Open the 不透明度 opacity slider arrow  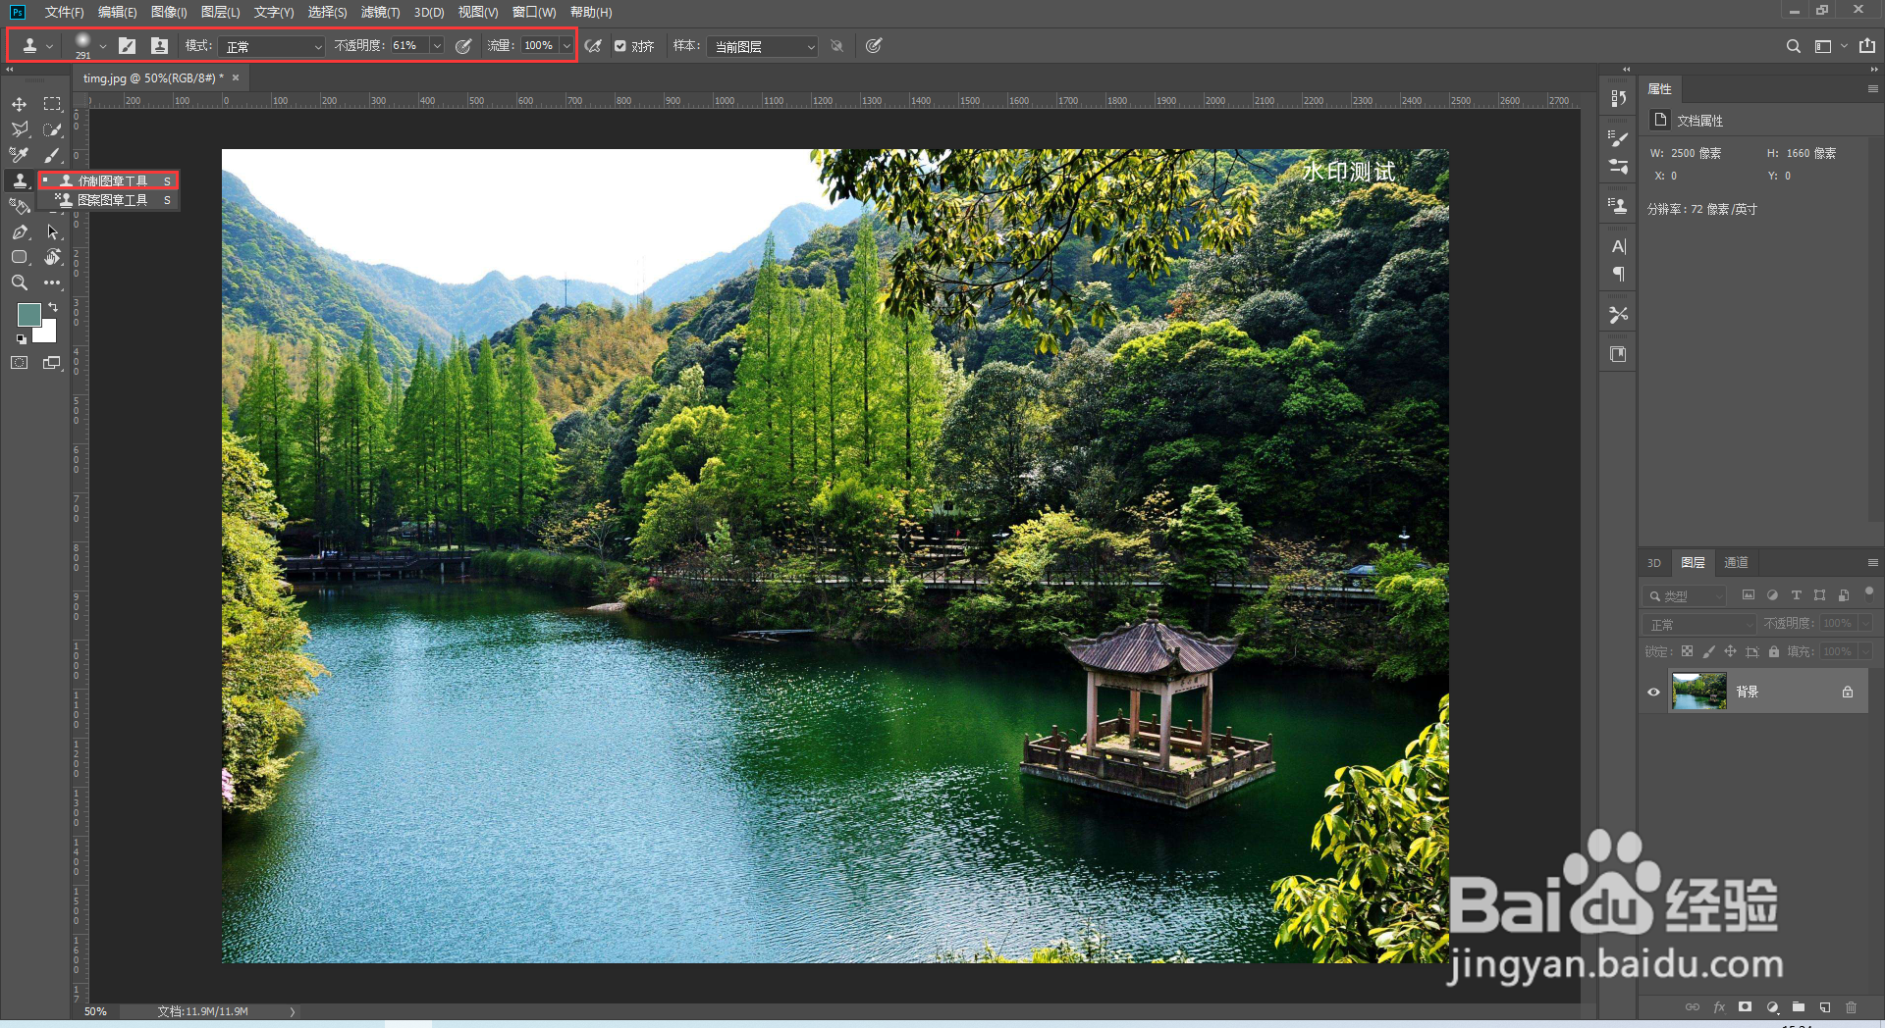(437, 45)
